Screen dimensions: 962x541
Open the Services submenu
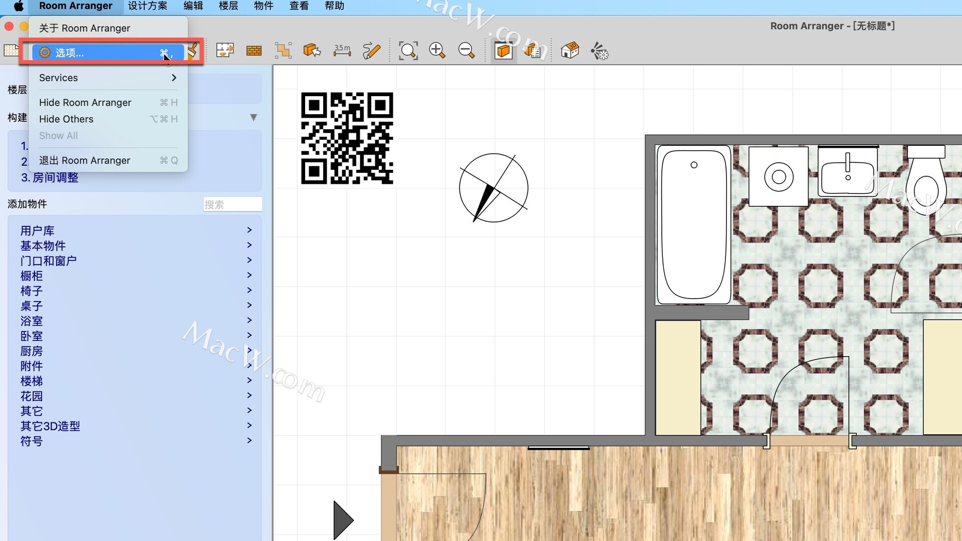(108, 78)
